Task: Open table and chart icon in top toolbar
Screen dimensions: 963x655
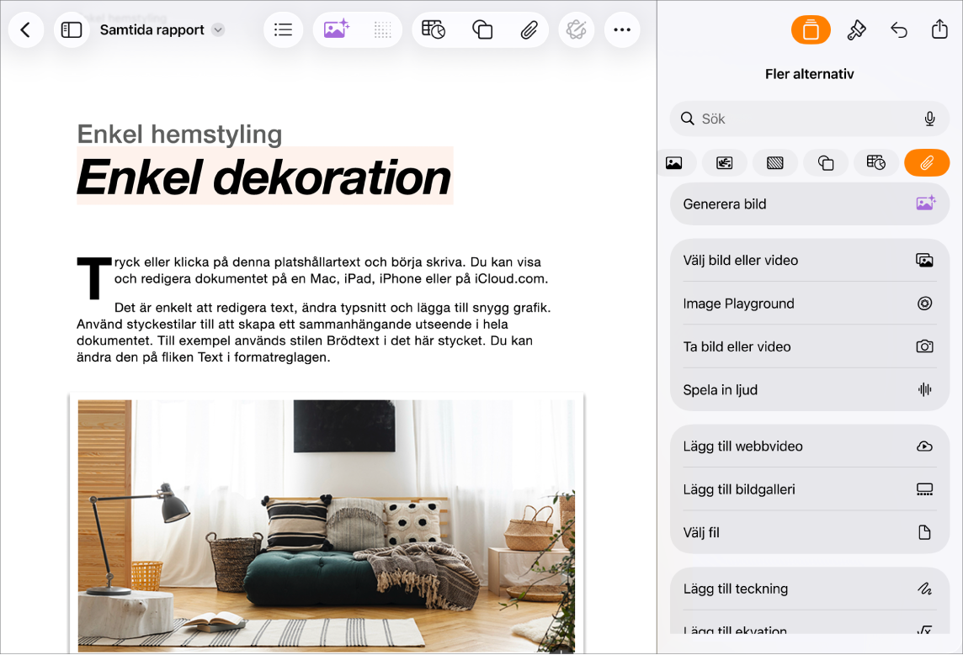Action: tap(434, 29)
